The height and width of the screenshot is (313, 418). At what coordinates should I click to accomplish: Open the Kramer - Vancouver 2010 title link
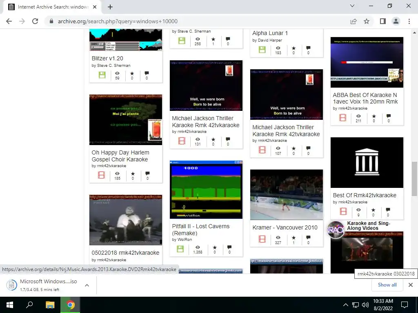285,227
